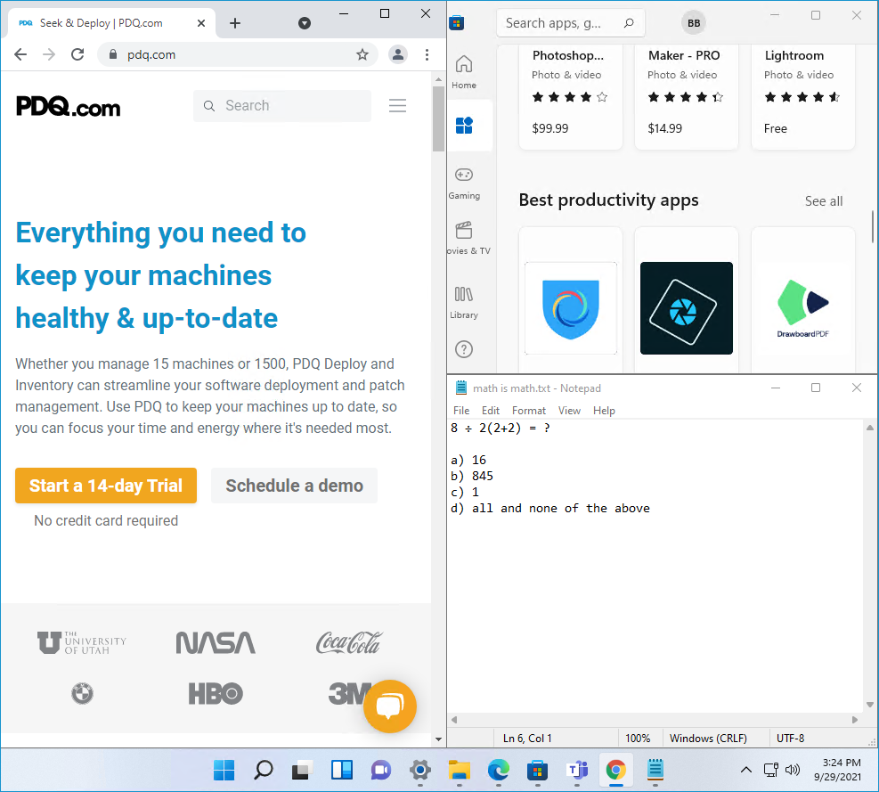This screenshot has height=792, width=879.
Task: Close the Seek & Deploy tab
Action: (201, 23)
